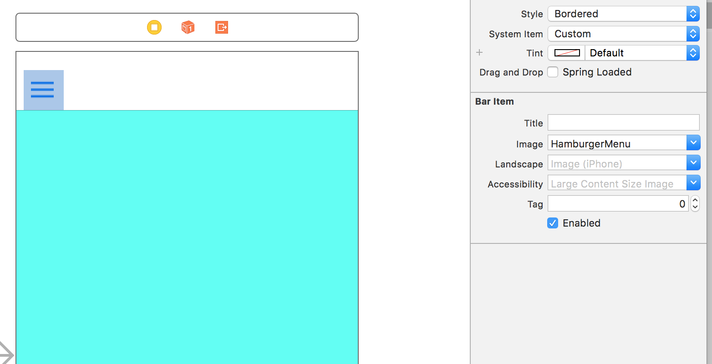Click the First Responder cube icon
Image resolution: width=712 pixels, height=364 pixels.
188,27
